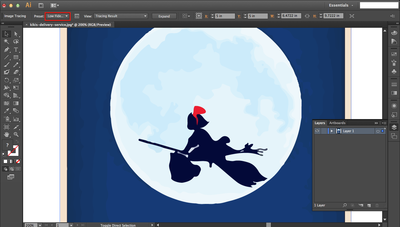Select the Pencil tool

click(x=16, y=65)
